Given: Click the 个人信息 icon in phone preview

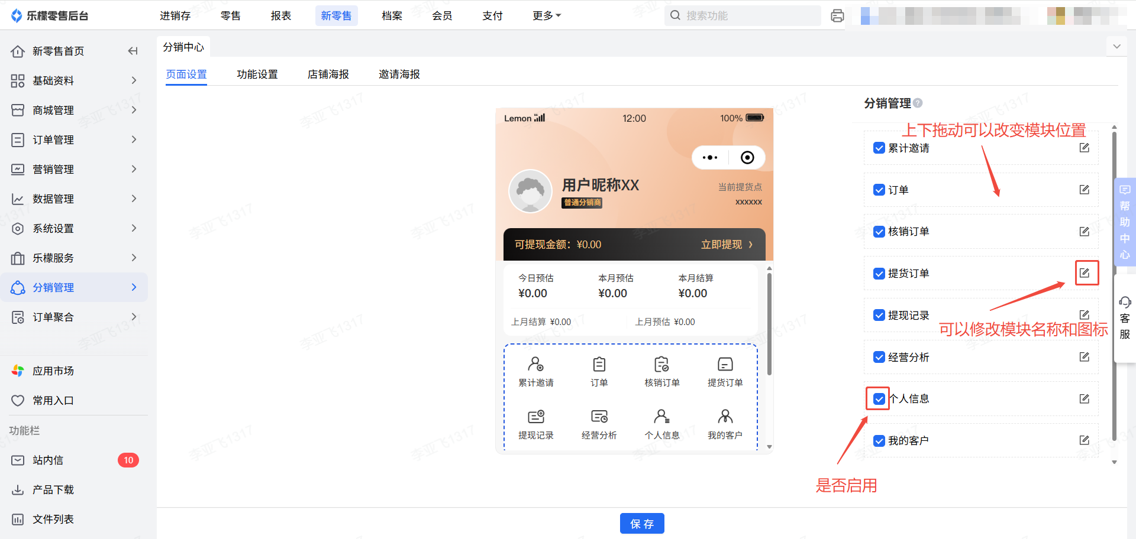Looking at the screenshot, I should (662, 417).
